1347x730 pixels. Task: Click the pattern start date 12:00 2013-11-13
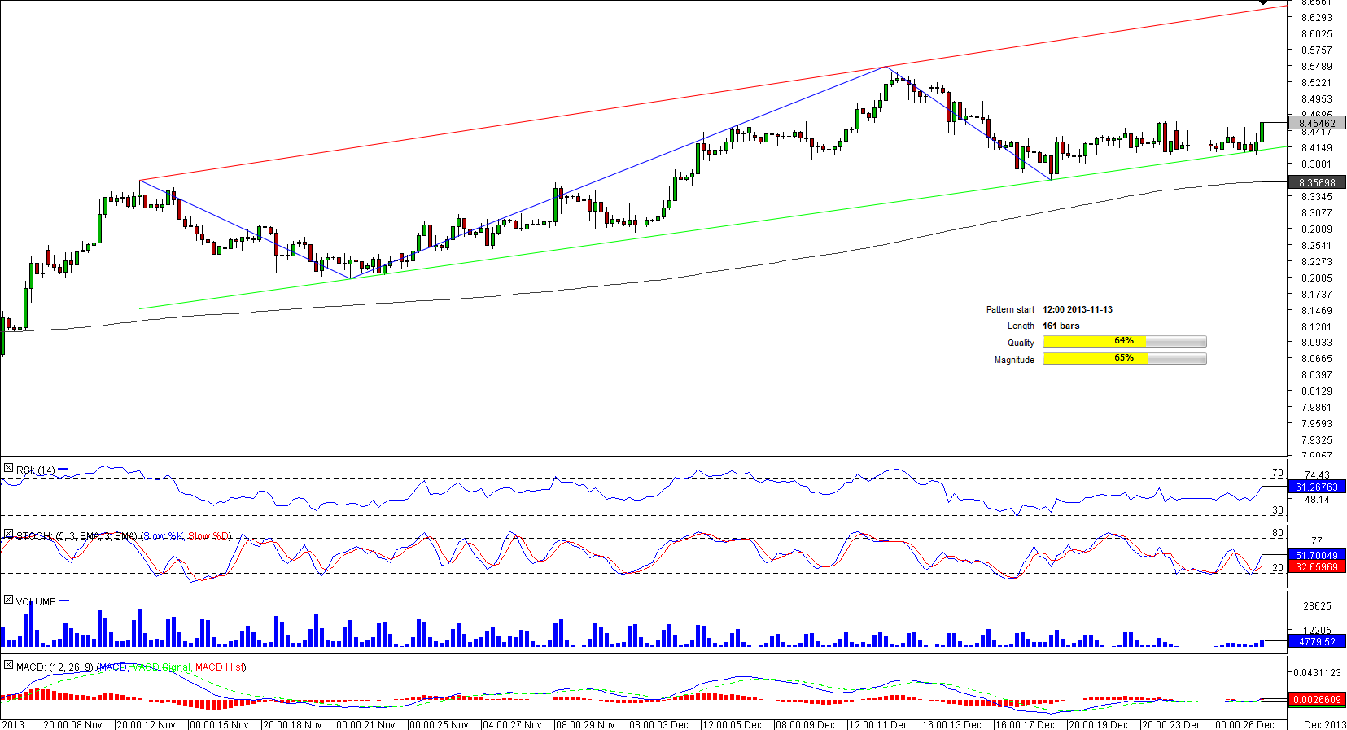[x=1077, y=309]
